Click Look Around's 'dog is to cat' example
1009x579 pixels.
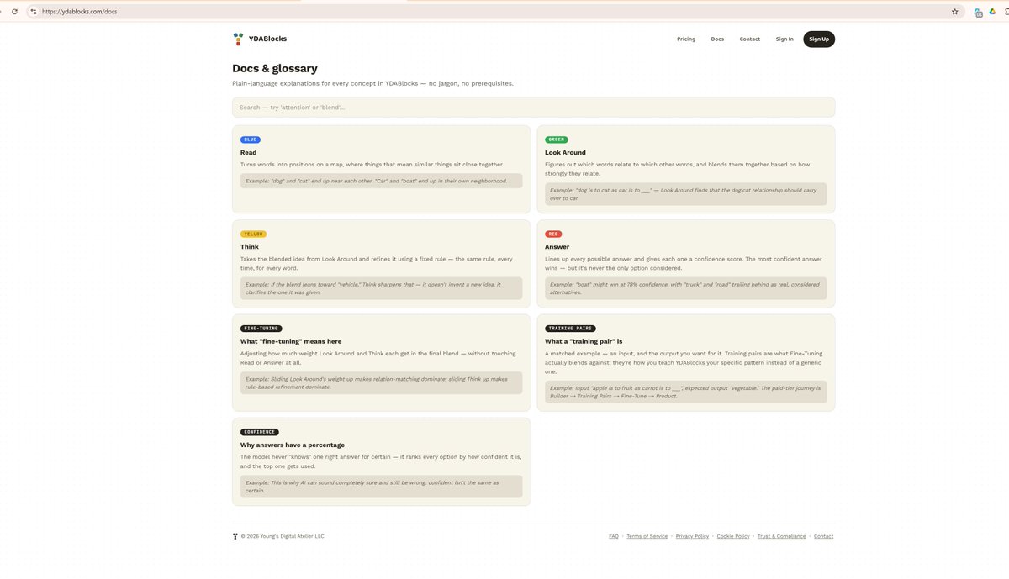[x=686, y=194]
